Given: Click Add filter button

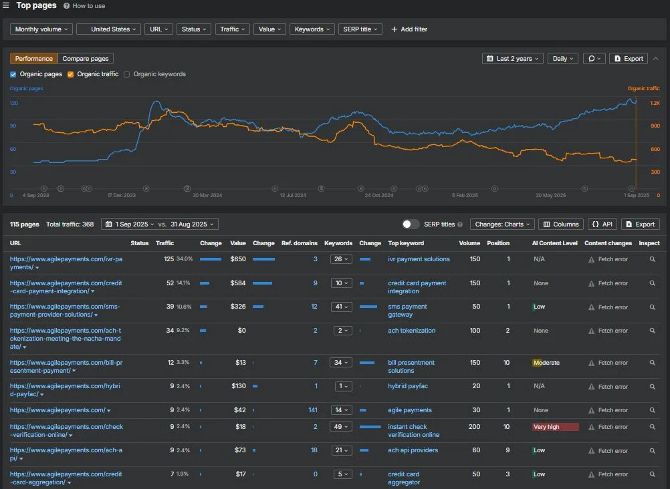Looking at the screenshot, I should pos(409,29).
